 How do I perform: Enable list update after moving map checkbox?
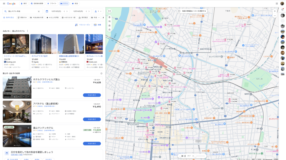click(x=179, y=11)
